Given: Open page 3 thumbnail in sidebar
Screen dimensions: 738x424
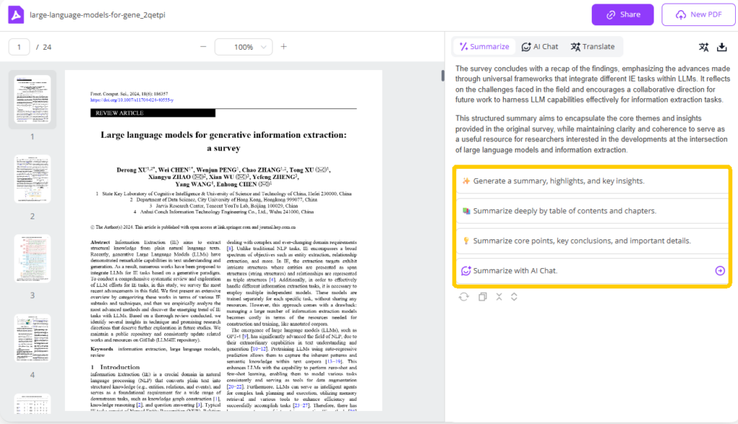Looking at the screenshot, I should (32, 257).
